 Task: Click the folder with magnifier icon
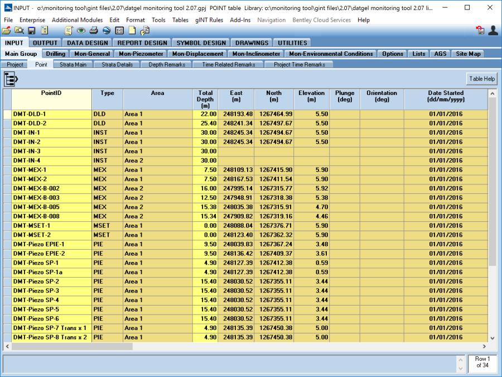click(19, 31)
